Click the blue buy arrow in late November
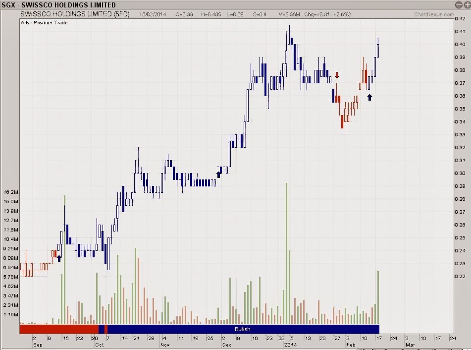471x350 pixels. point(219,175)
